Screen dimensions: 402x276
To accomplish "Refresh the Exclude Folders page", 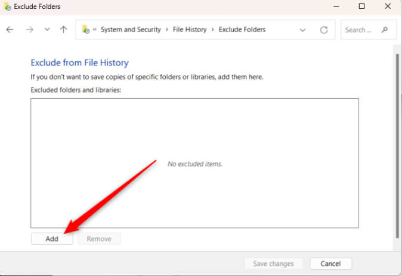I will [324, 30].
